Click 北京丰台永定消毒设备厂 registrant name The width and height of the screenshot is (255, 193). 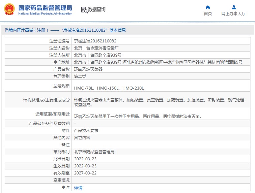tap(96, 48)
